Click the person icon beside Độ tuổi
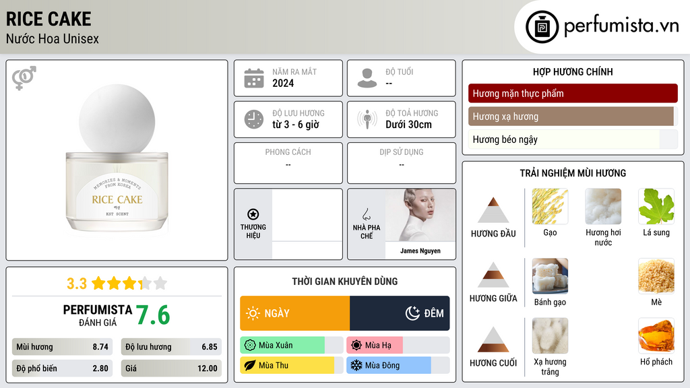Viewport: 690px width, 388px height. tap(367, 78)
